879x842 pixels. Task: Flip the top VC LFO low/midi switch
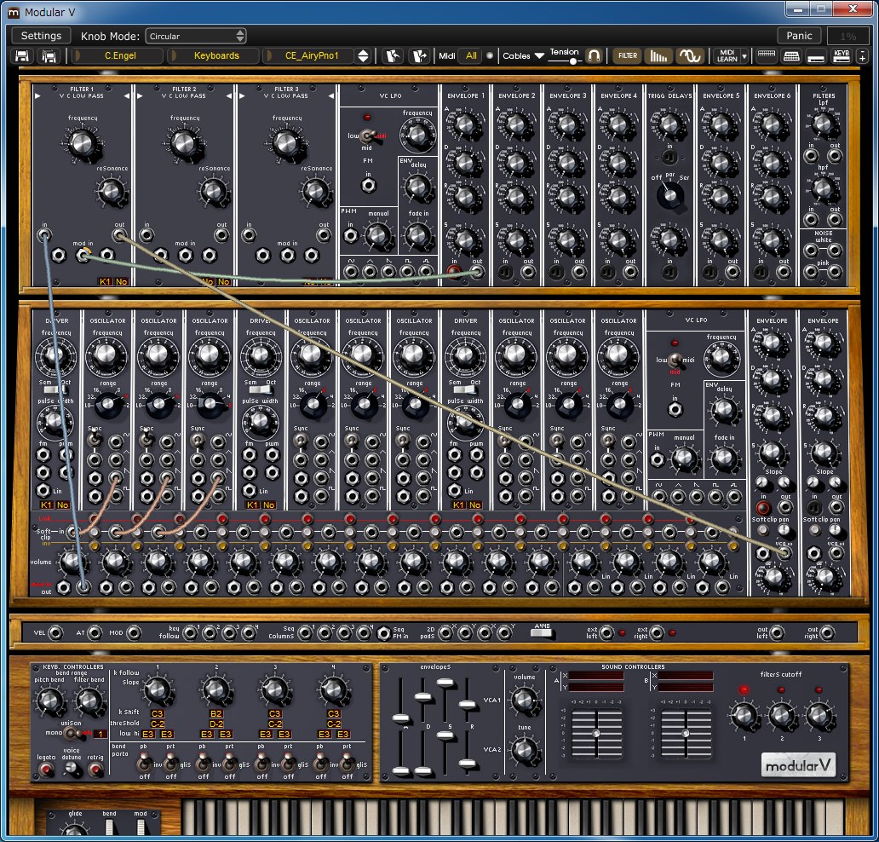click(x=367, y=136)
